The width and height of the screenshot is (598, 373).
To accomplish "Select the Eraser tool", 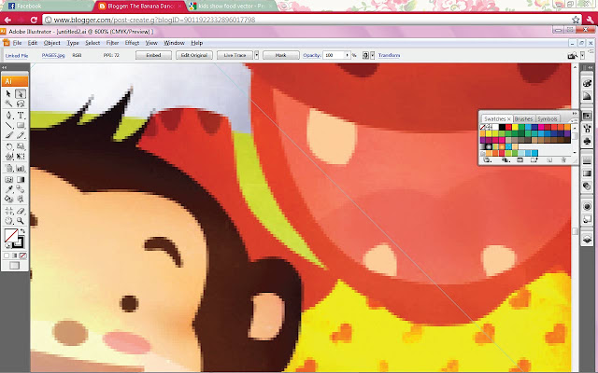I will coord(21,211).
